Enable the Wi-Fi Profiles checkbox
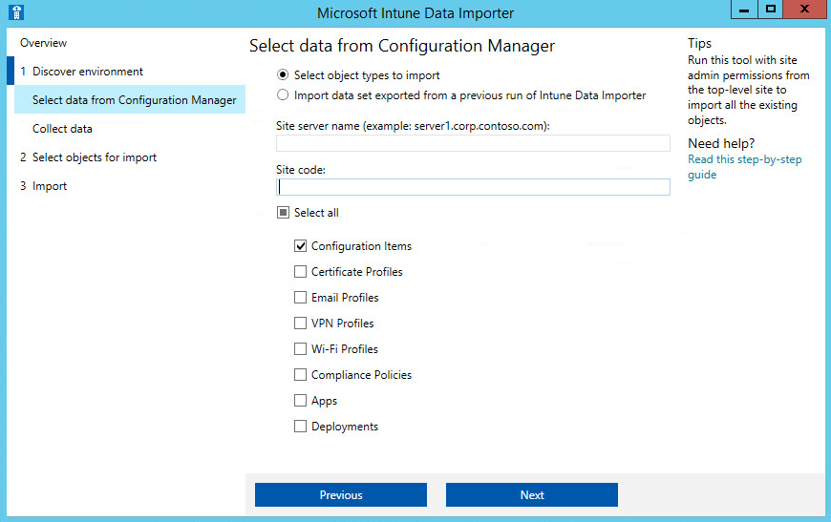The height and width of the screenshot is (522, 831). point(301,349)
